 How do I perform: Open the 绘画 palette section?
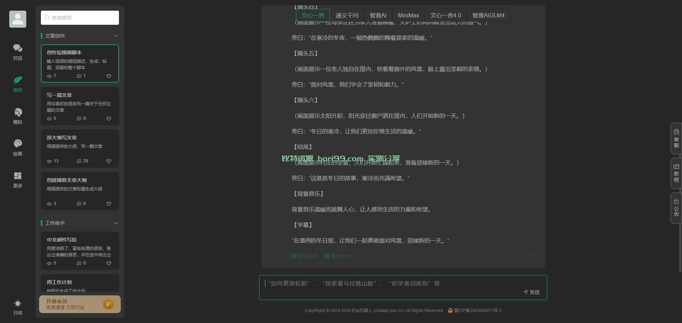pos(18,148)
